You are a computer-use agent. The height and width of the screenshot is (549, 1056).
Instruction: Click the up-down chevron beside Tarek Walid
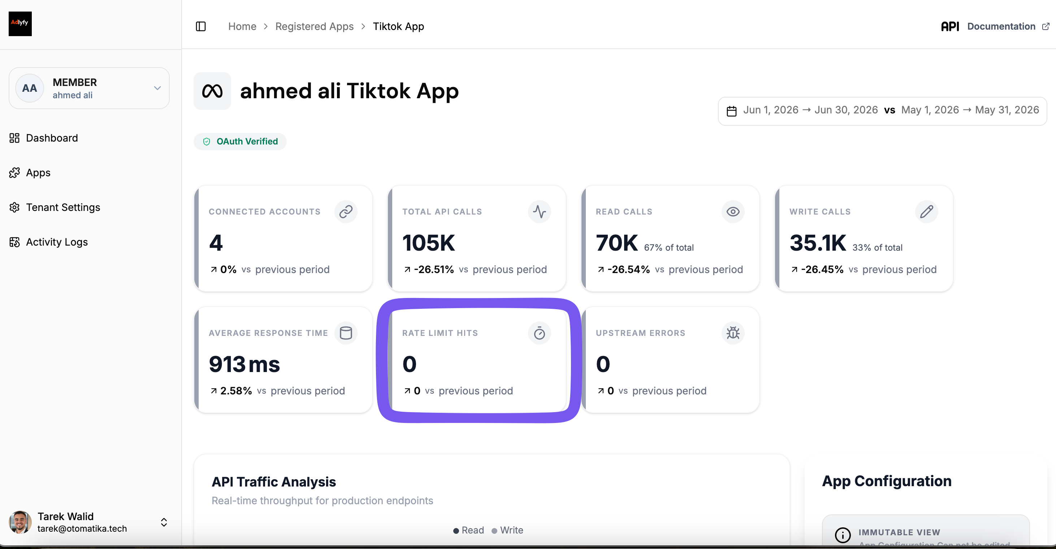coord(164,522)
